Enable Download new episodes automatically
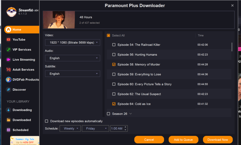The height and width of the screenshot is (145, 241). pos(46,121)
